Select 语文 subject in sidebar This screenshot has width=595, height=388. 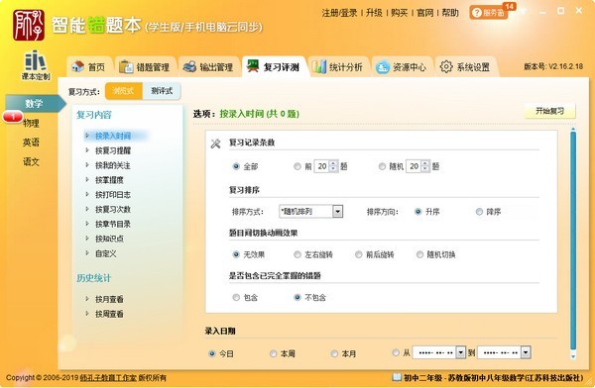[31, 161]
